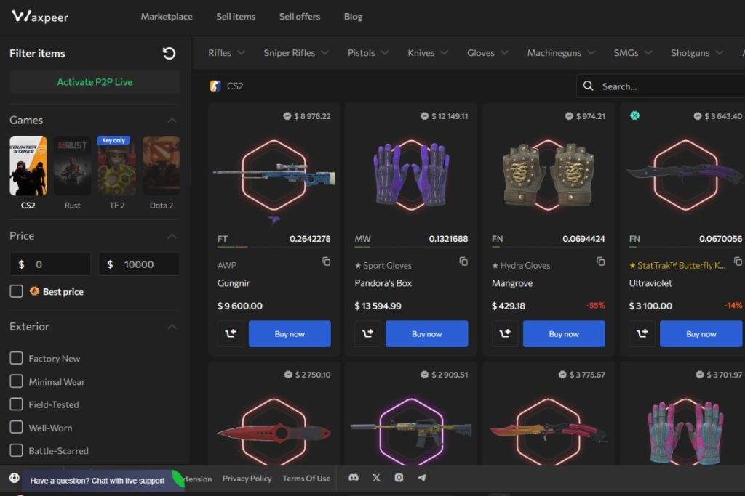Screen dimensions: 745x496
Task: Copy the StatTrak Butterfly Knife name
Action: pyautogui.click(x=738, y=261)
